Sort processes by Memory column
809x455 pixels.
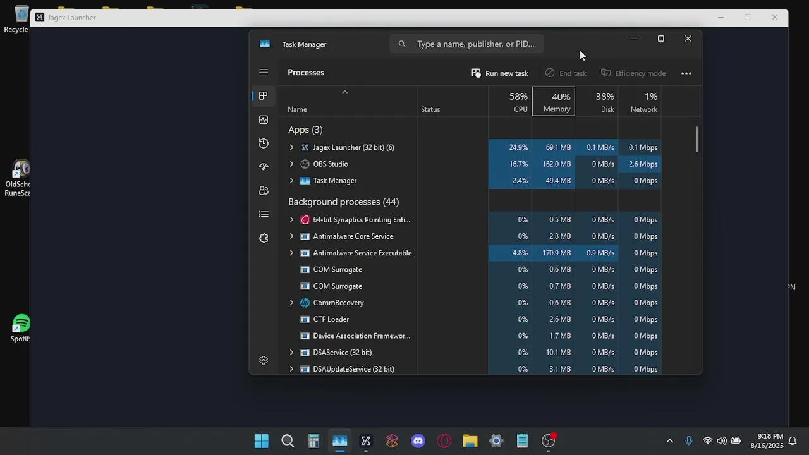pyautogui.click(x=553, y=102)
